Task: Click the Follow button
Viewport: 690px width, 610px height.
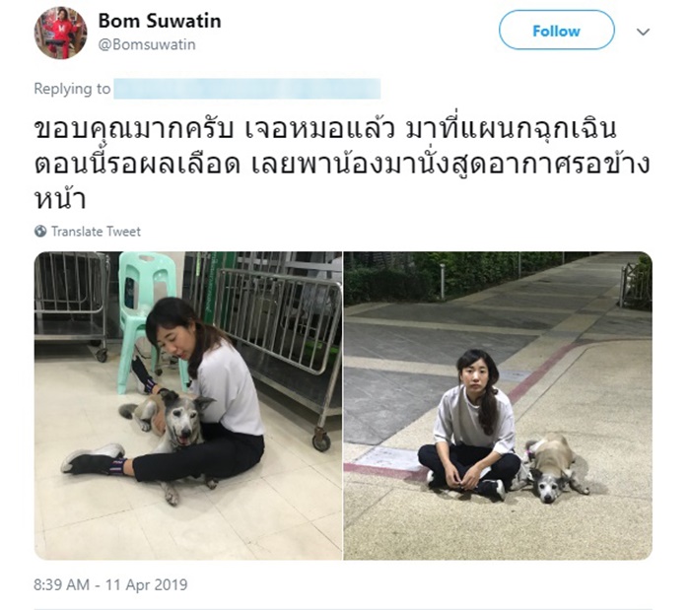Action: point(556,31)
